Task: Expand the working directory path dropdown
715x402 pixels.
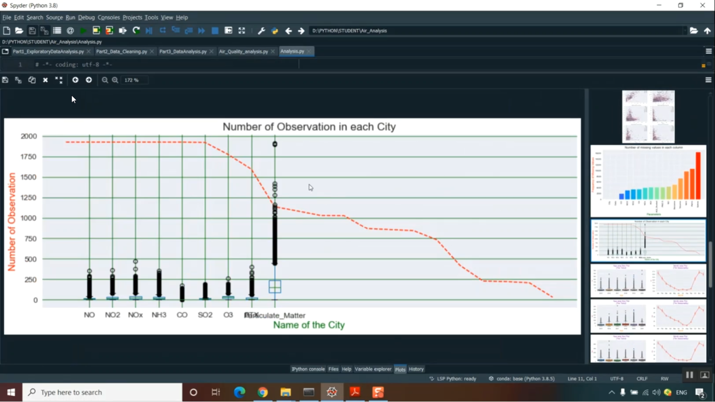Action: 684,30
